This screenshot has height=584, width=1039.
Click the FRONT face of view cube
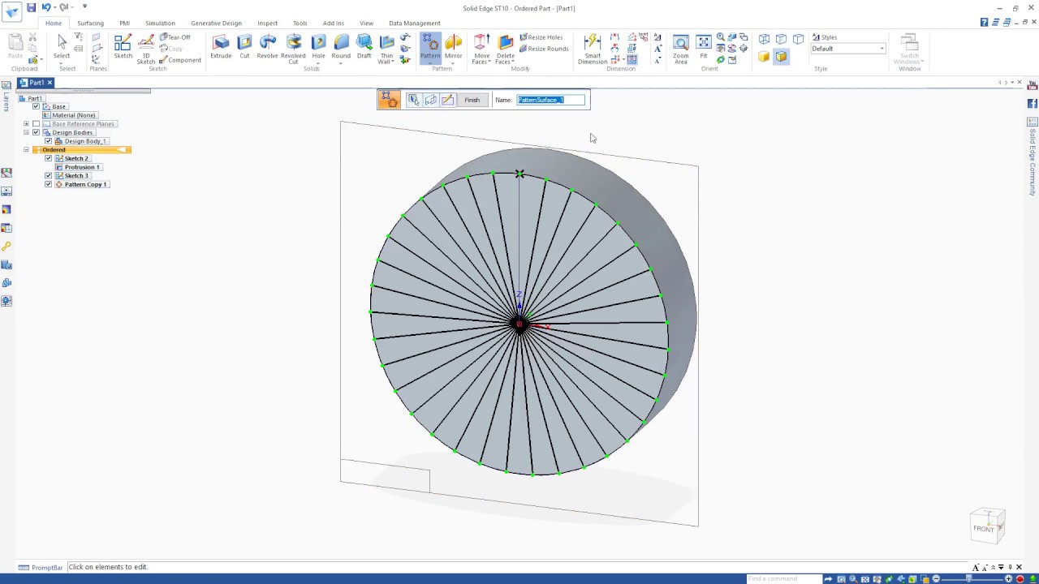pos(984,529)
